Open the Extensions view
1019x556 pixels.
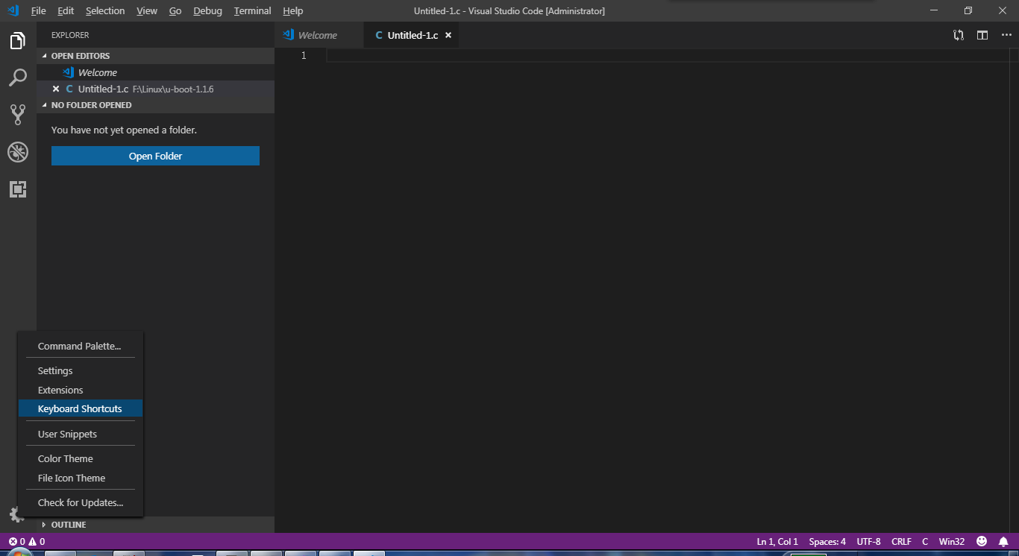[18, 189]
